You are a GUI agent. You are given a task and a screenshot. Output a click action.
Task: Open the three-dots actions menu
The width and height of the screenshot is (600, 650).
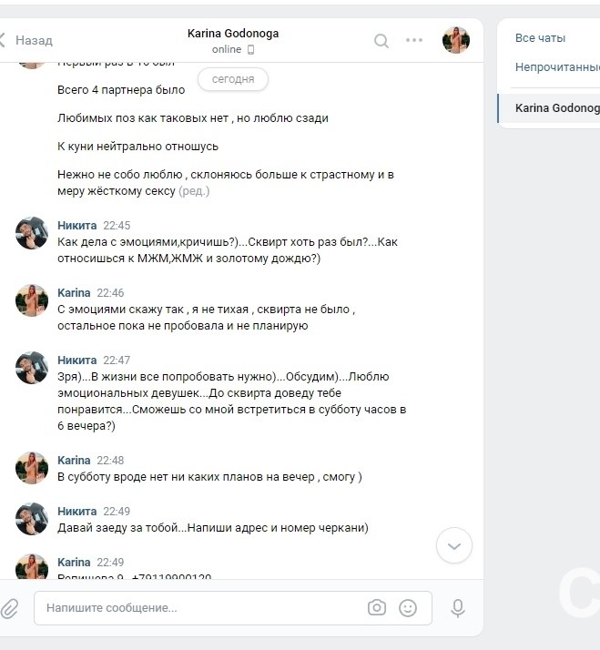point(414,40)
